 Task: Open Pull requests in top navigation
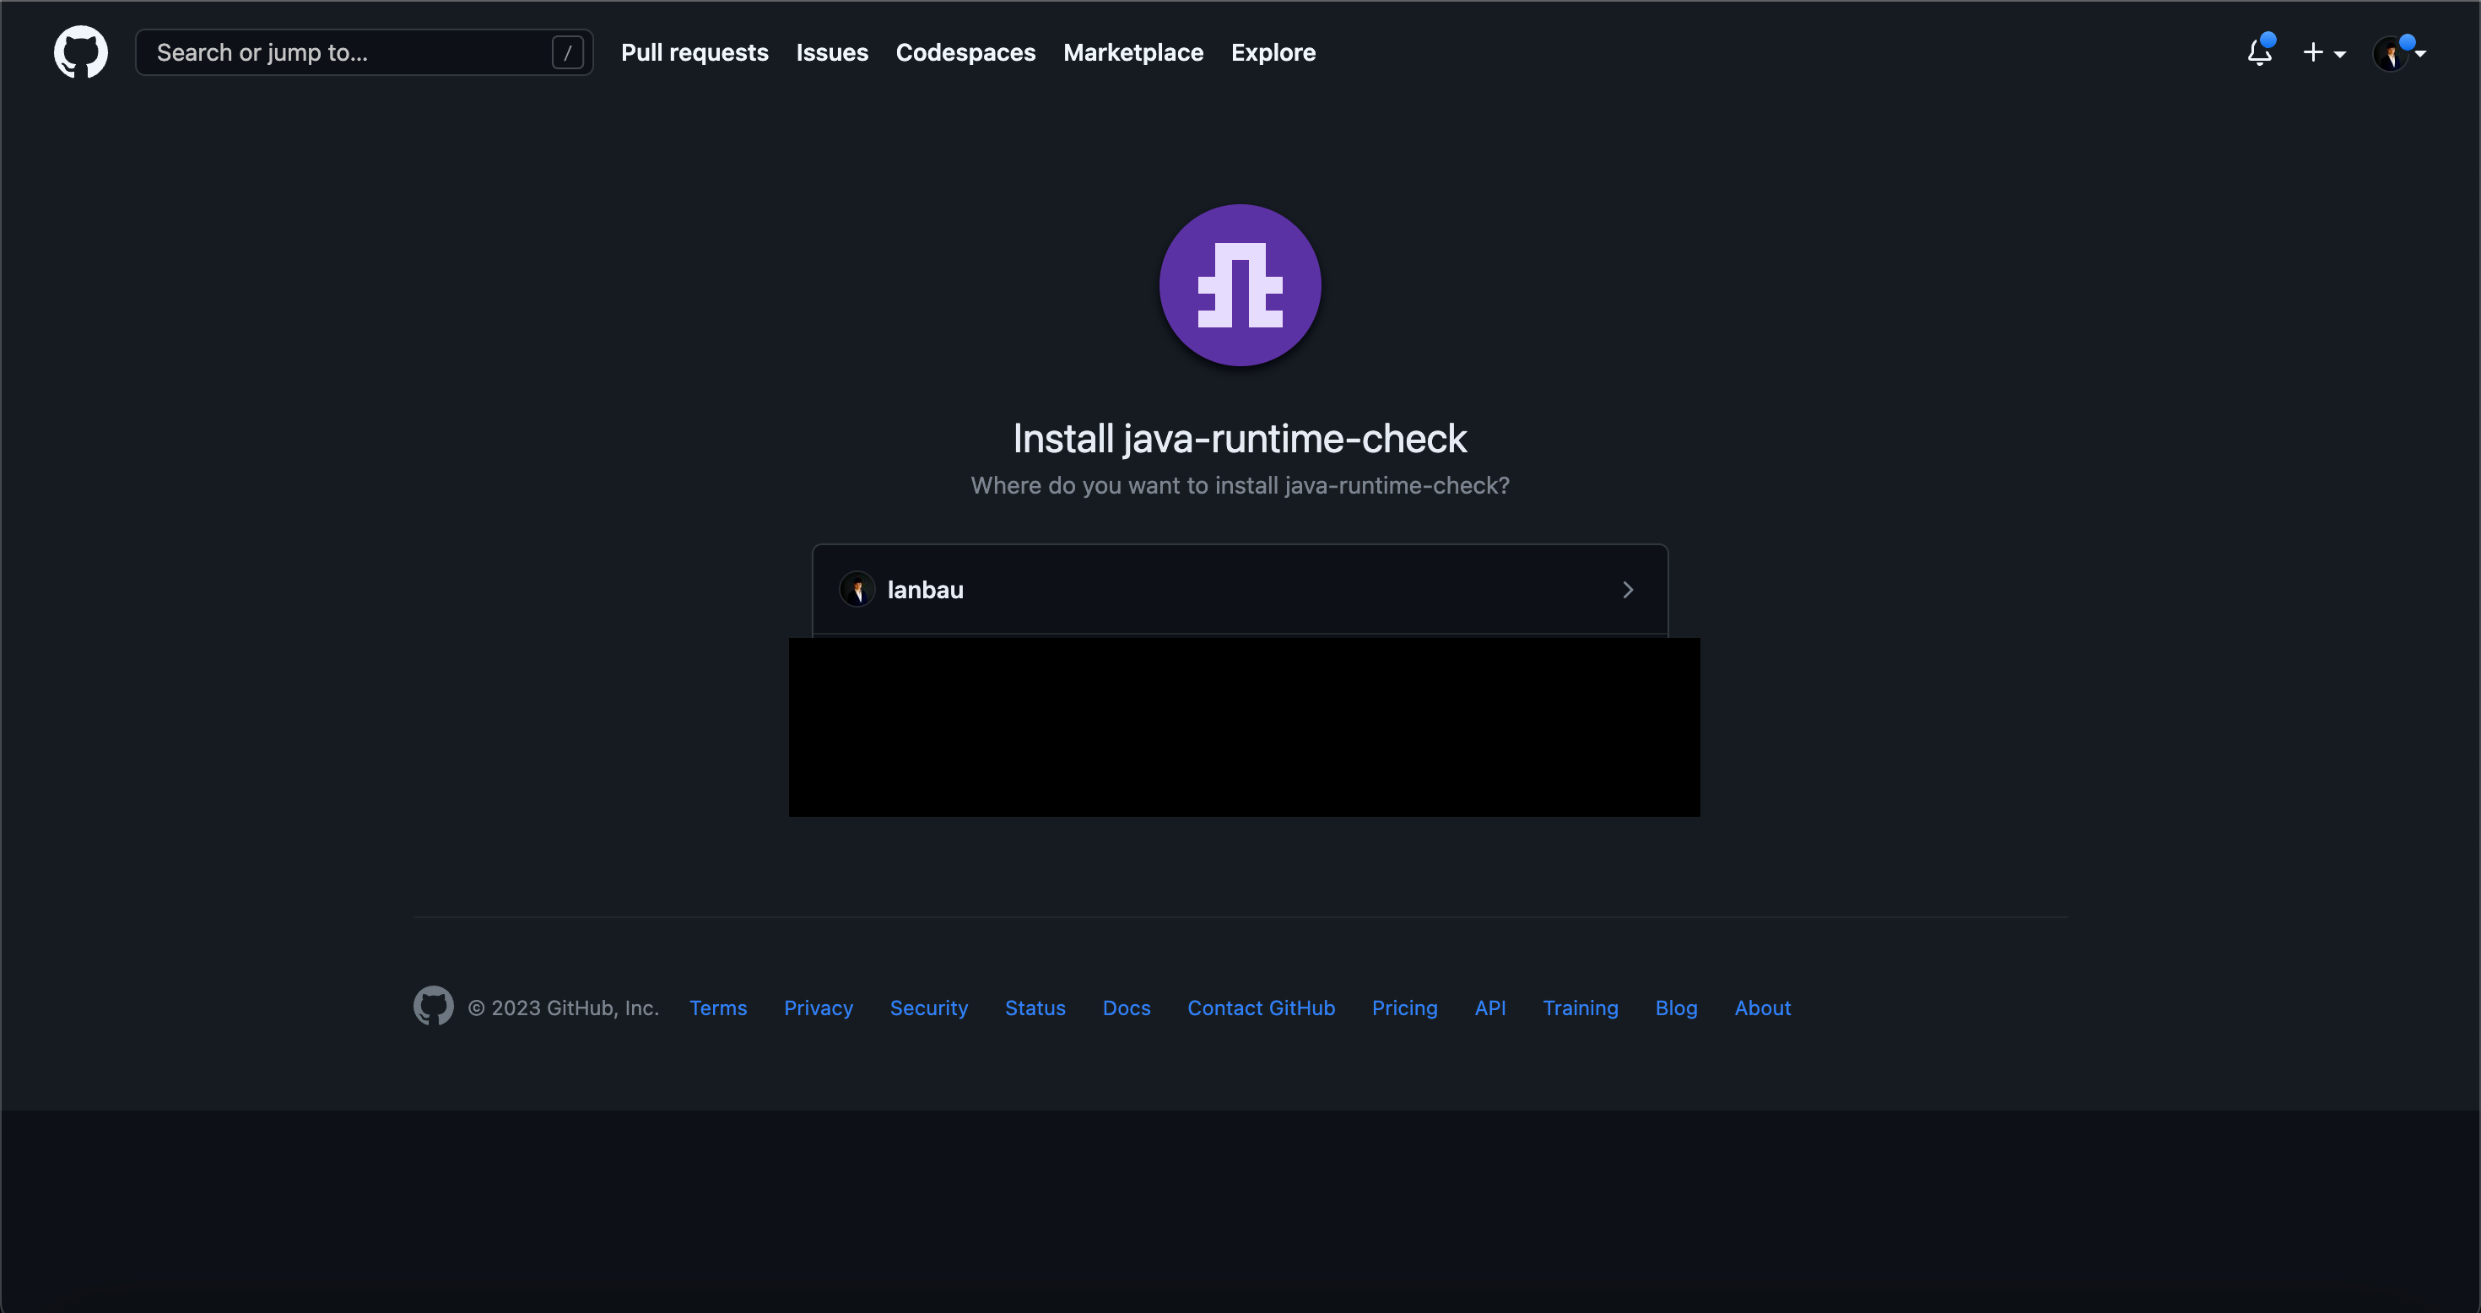pyautogui.click(x=695, y=52)
